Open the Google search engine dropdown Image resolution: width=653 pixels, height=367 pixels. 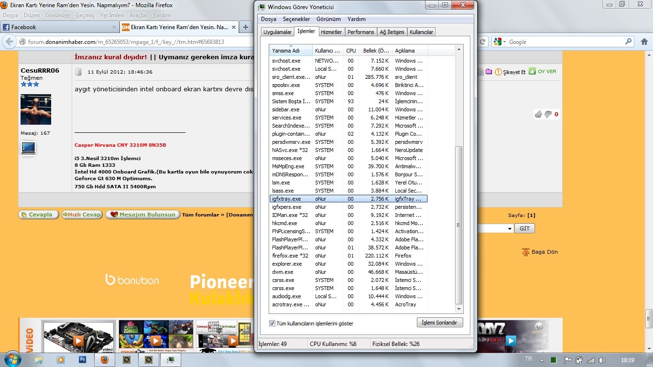coord(500,42)
